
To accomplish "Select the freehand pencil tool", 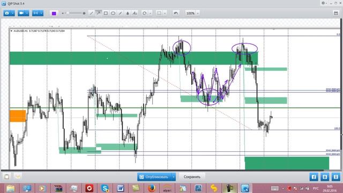I will 120,13.
